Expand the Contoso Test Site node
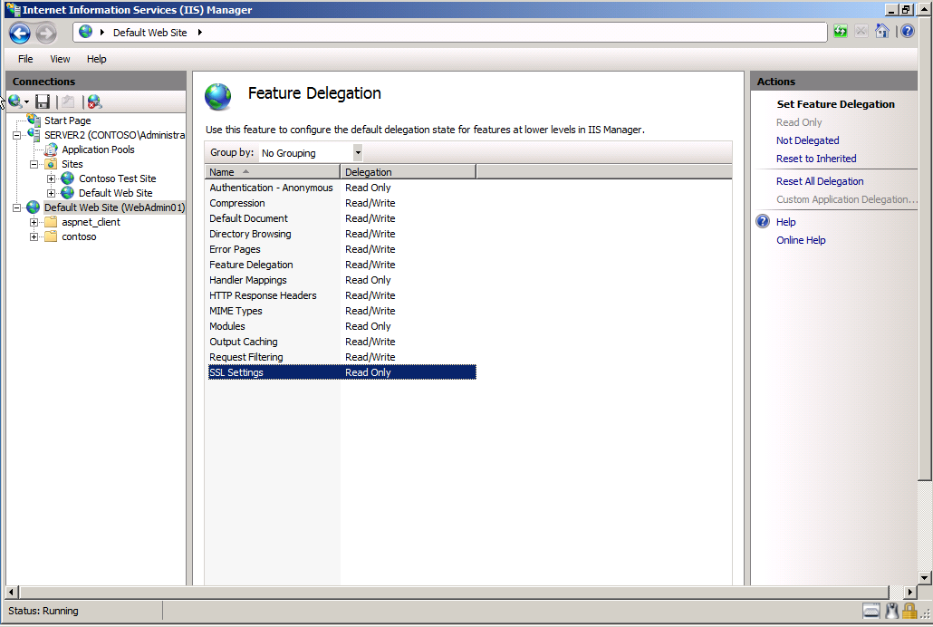933x627 pixels. tap(51, 178)
